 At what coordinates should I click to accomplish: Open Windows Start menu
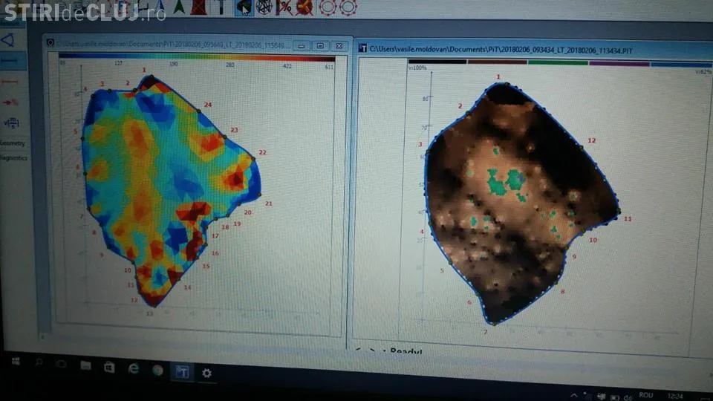click(x=14, y=363)
